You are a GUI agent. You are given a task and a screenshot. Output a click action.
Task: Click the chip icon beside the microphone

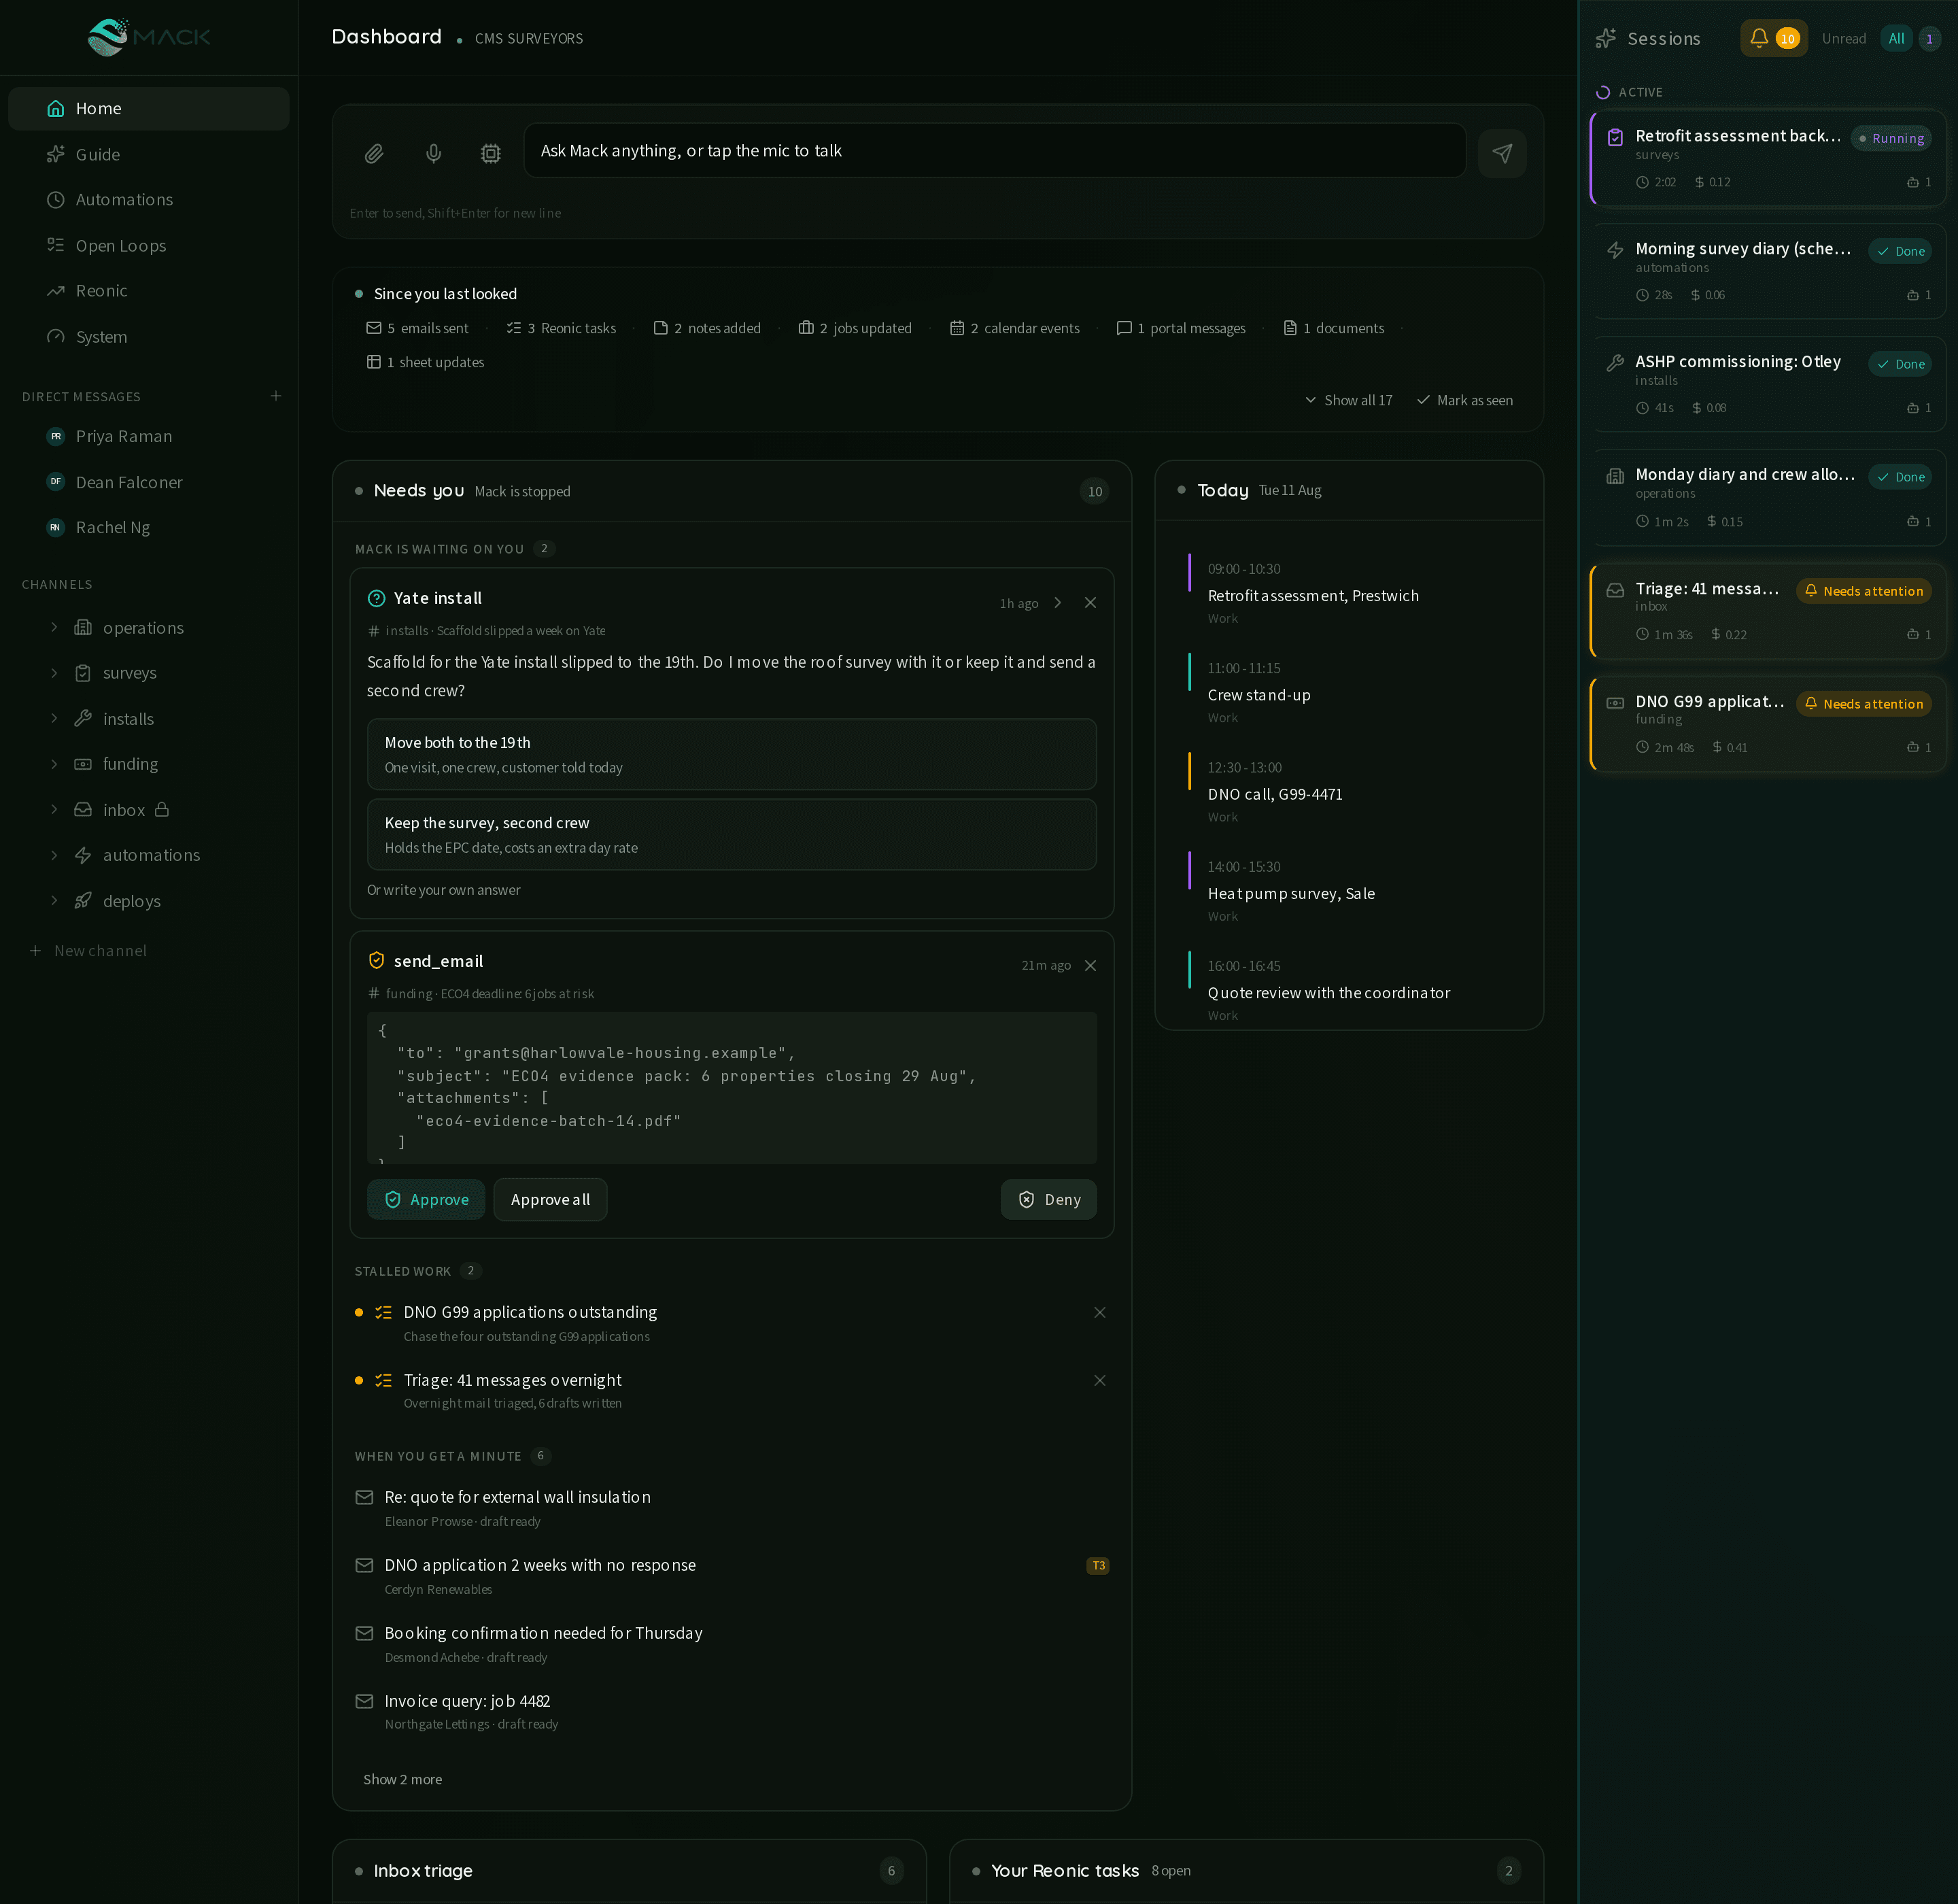coord(490,153)
